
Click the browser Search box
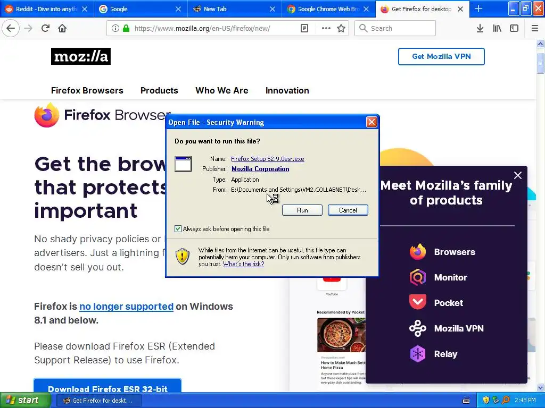(x=395, y=28)
